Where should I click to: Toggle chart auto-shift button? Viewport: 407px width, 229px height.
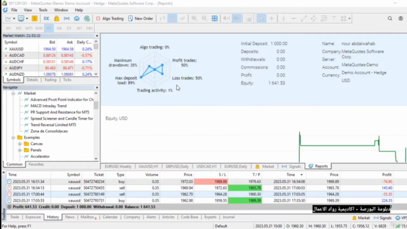point(237,18)
